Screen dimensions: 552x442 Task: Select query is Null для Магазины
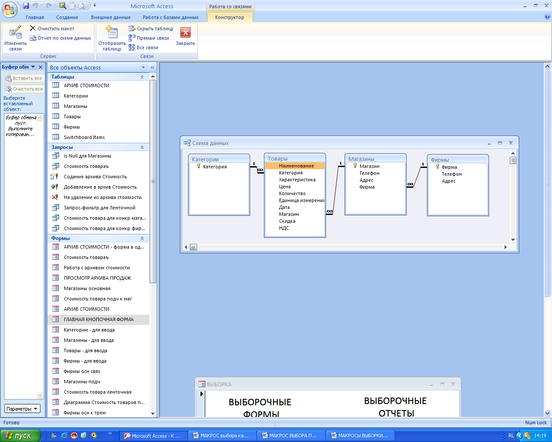98,156
